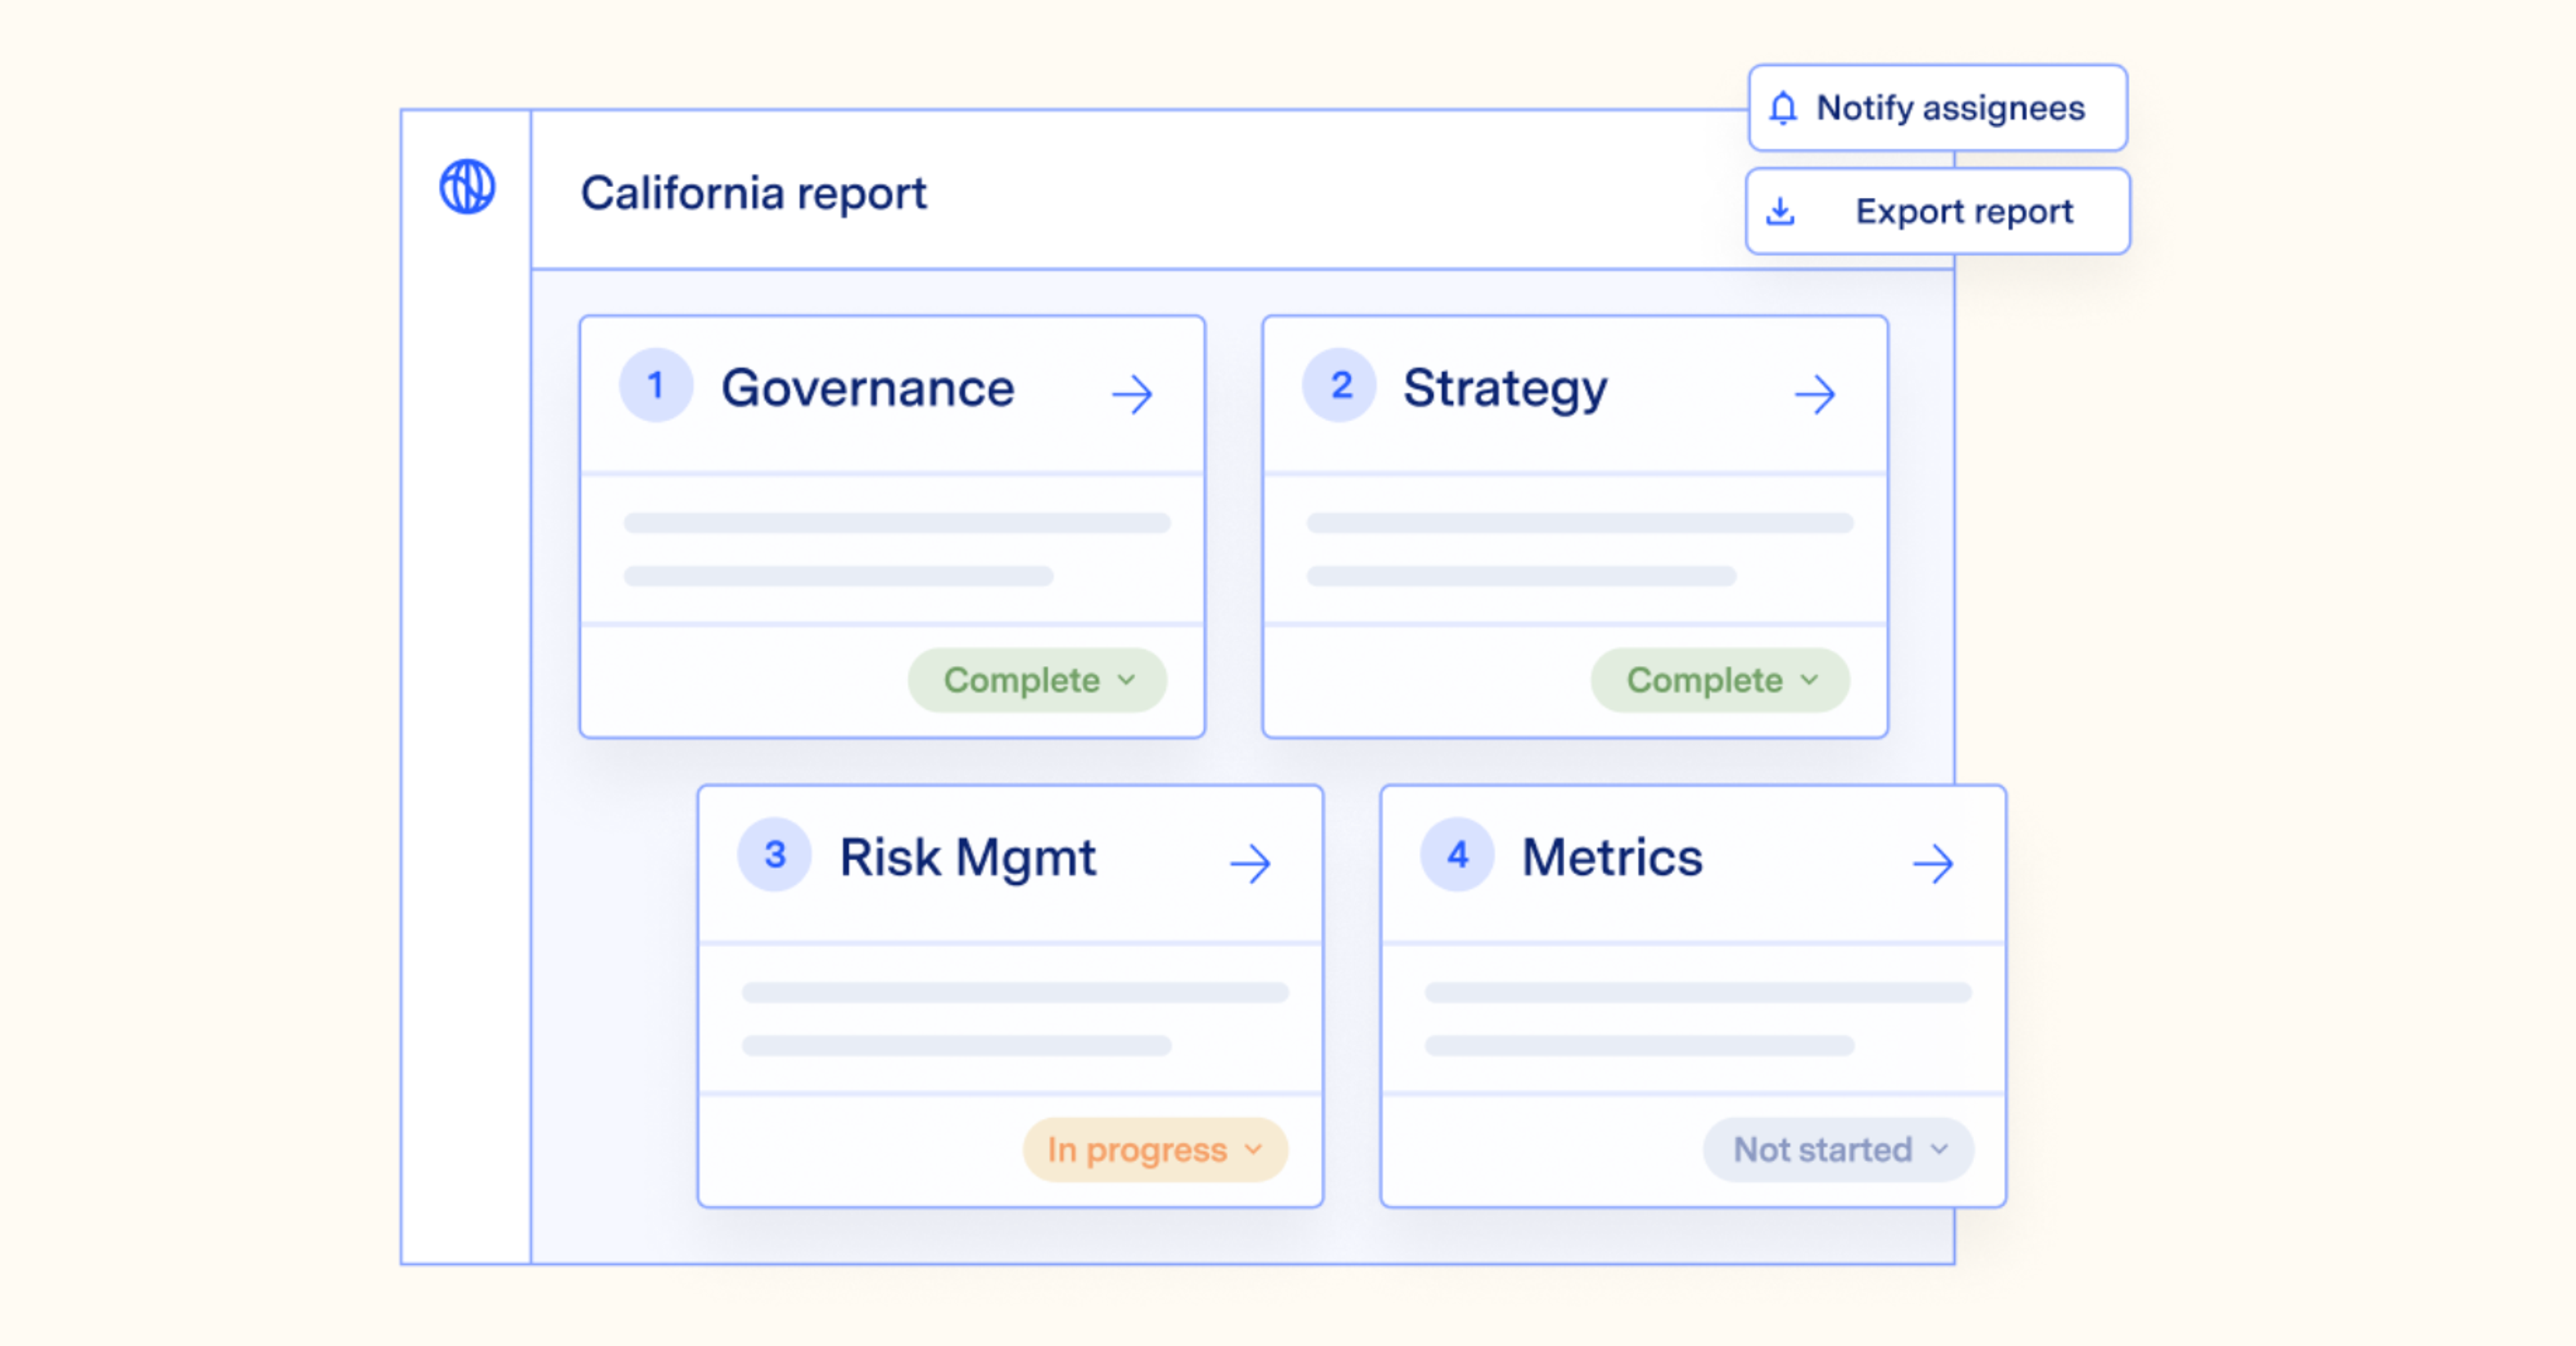
Task: Click the number 1 step badge
Action: 656,386
